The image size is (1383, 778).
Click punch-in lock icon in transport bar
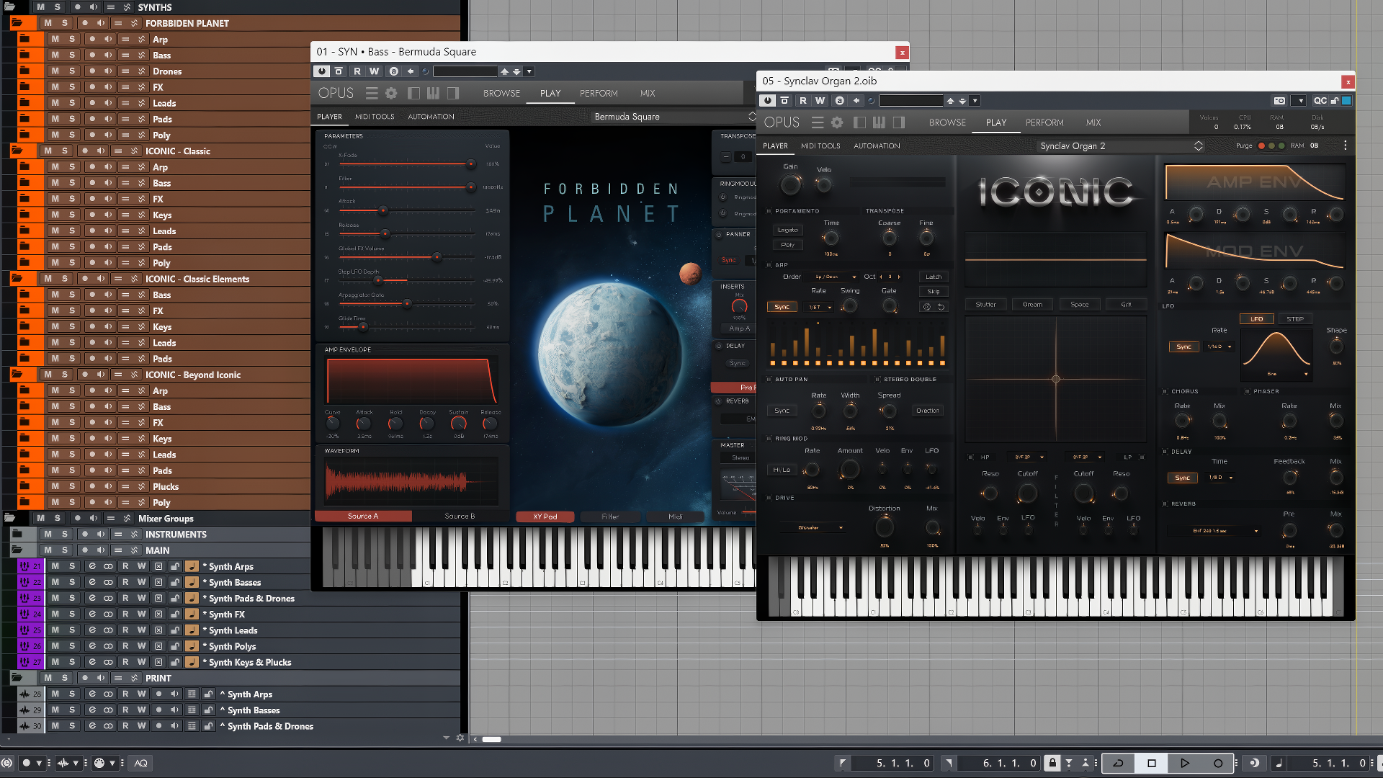(1052, 763)
